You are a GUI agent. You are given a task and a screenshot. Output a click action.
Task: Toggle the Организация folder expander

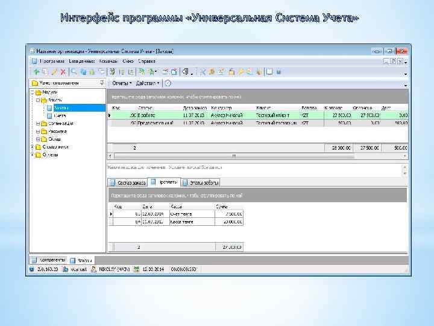click(38, 123)
